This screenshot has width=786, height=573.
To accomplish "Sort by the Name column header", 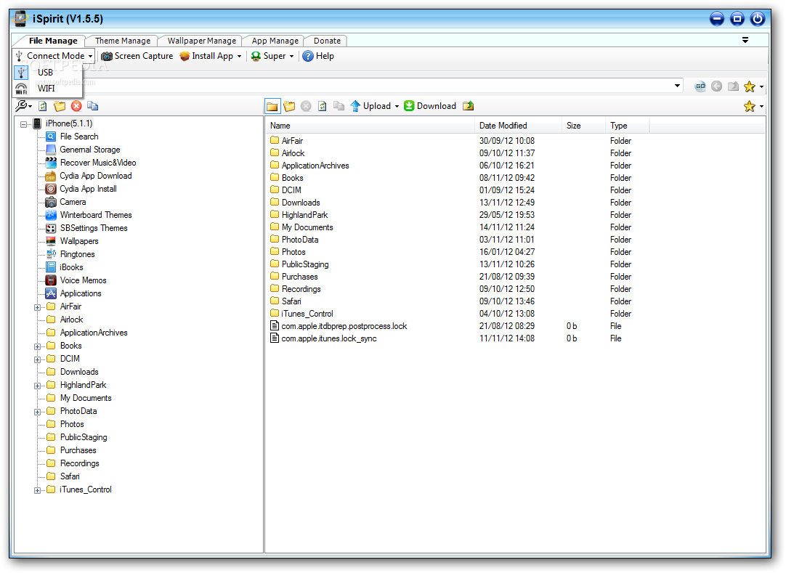I will pos(370,126).
